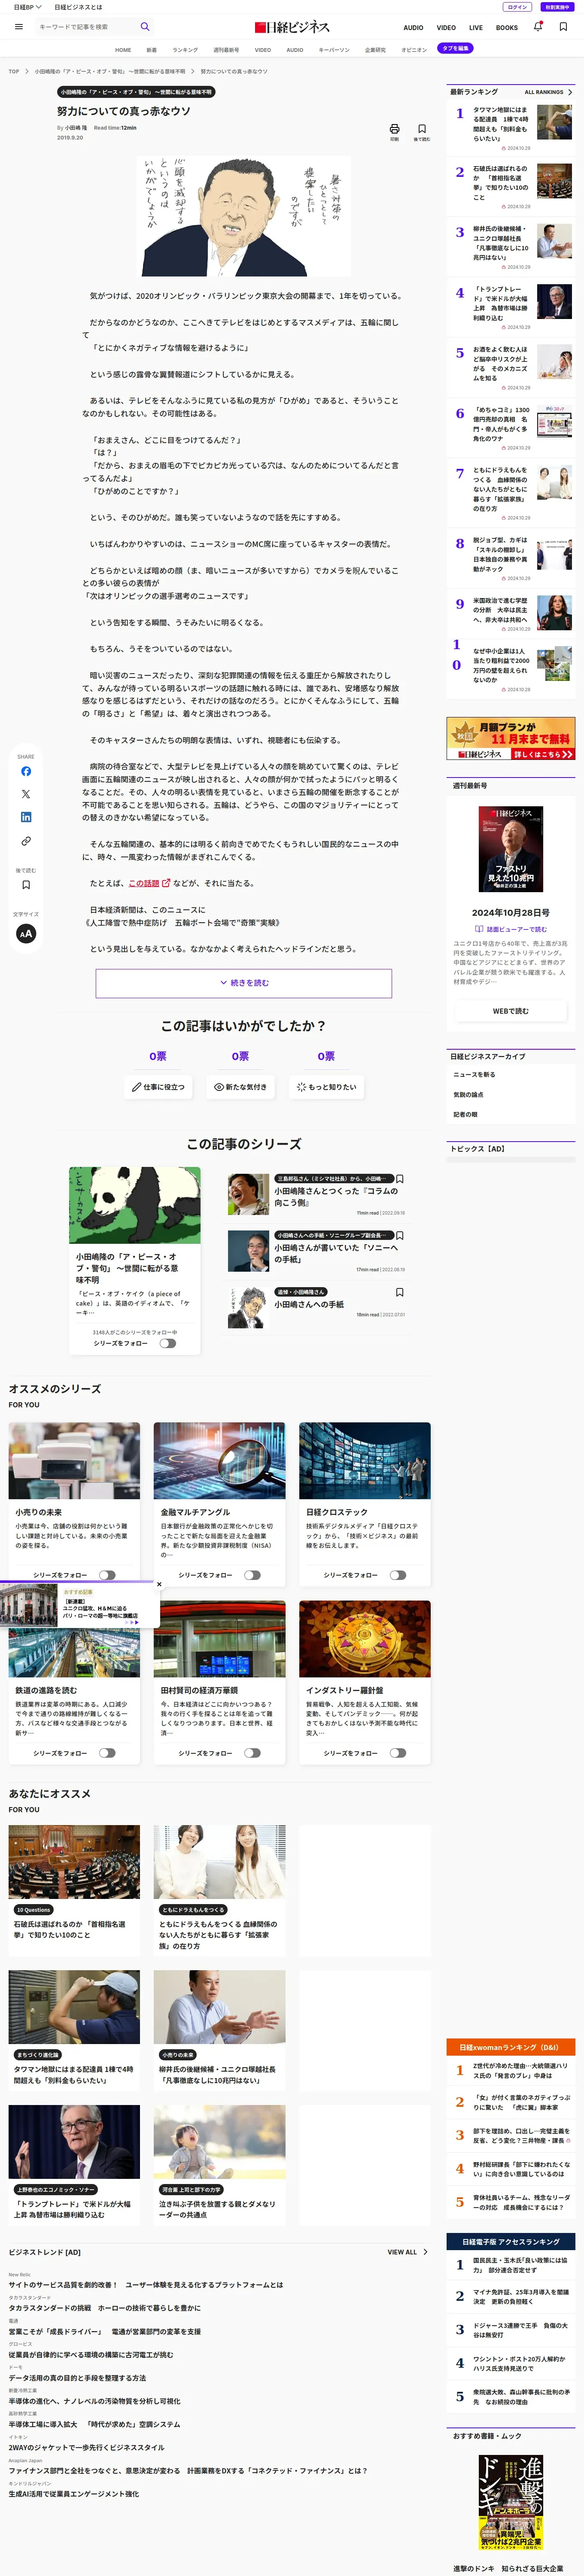Open 気鋭の論点 archive link

pos(468,1094)
